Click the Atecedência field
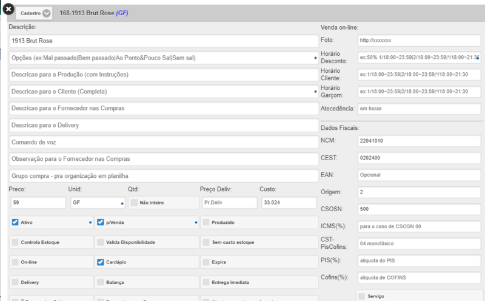Image resolution: width=485 pixels, height=301 pixels. tap(419, 109)
